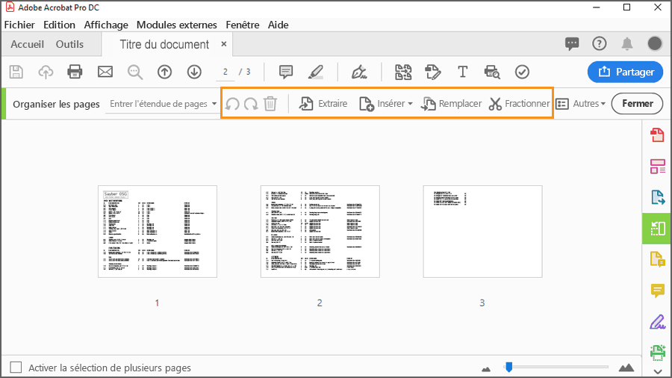Open help with the question mark icon

click(x=599, y=43)
